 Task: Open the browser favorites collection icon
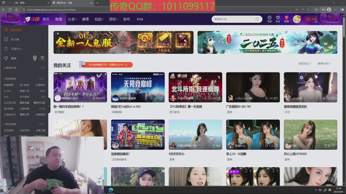pyautogui.click(x=316, y=9)
